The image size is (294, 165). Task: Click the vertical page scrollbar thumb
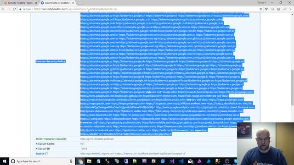tap(292, 88)
